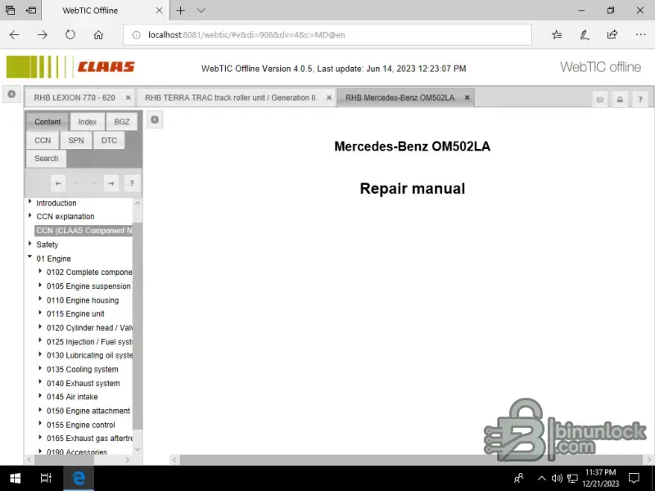
Task: Open WebTIC help question mark
Action: point(640,99)
